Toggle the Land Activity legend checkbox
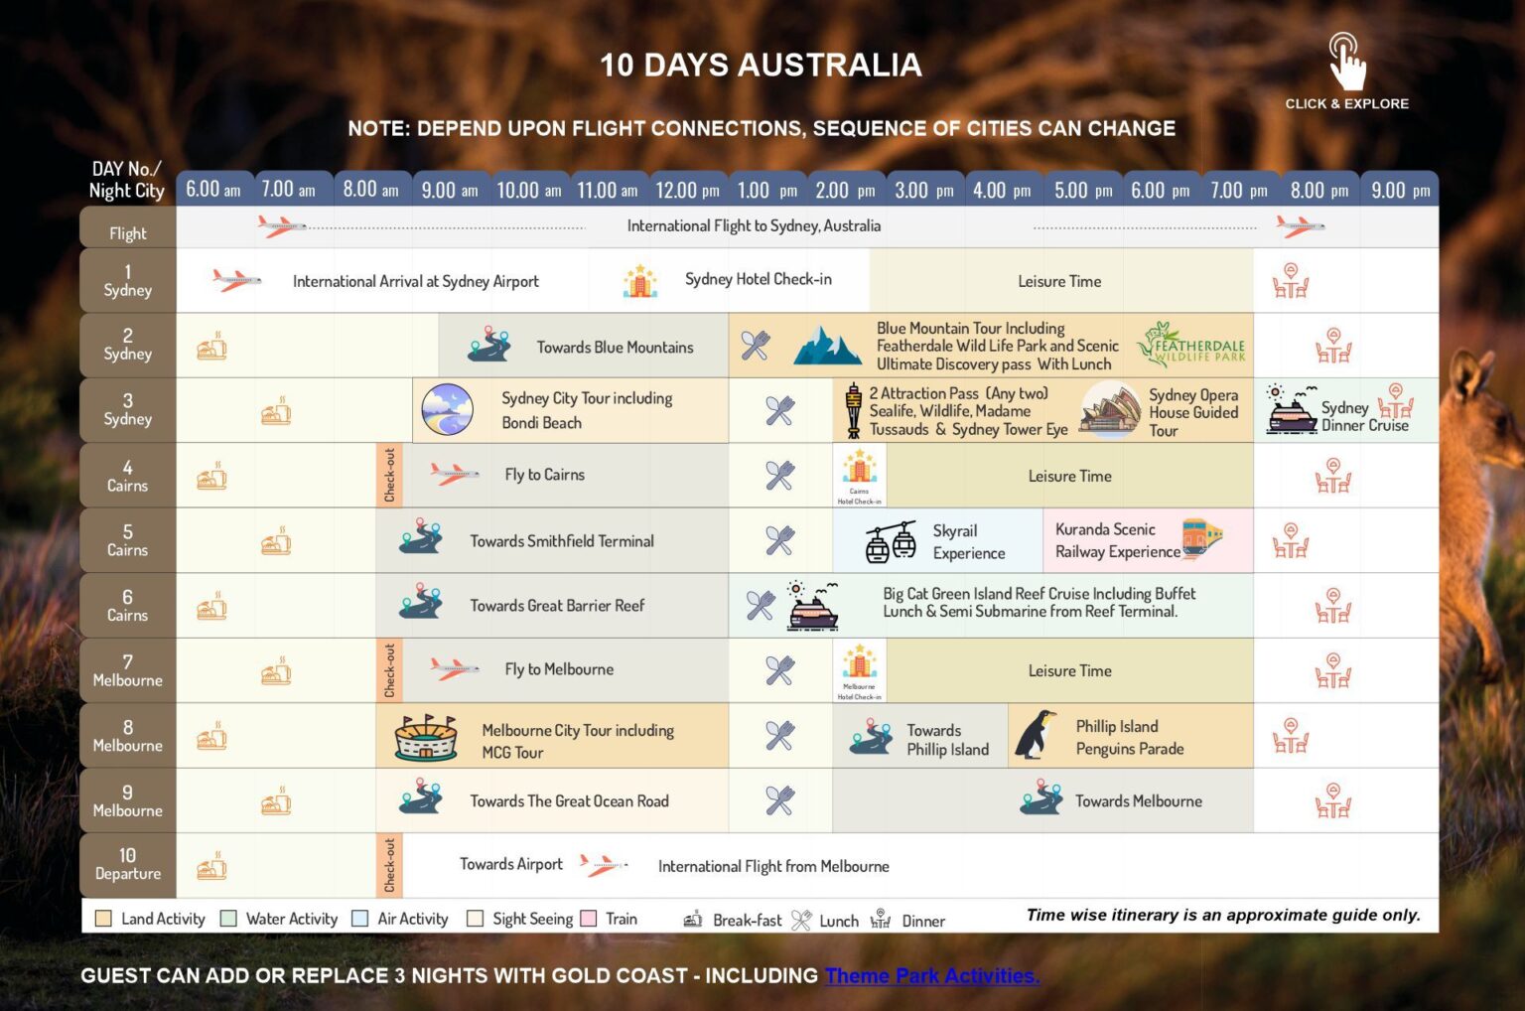Image resolution: width=1525 pixels, height=1011 pixels. [105, 919]
